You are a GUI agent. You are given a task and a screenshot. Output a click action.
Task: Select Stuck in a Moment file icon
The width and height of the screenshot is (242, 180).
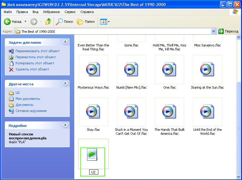tap(131, 111)
